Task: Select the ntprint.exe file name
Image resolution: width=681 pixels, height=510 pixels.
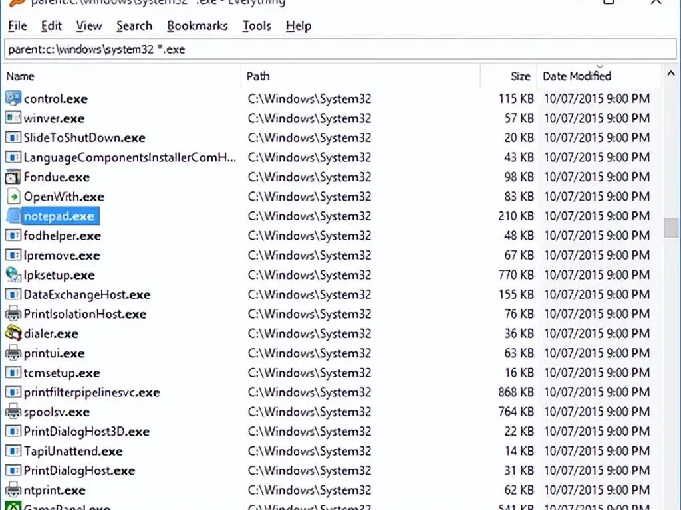Action: click(x=55, y=490)
